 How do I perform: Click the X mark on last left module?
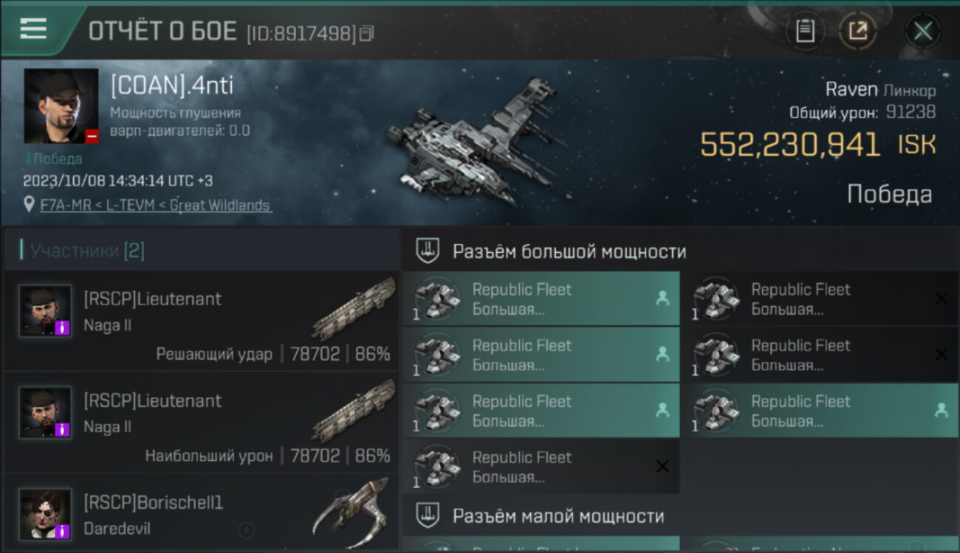coord(662,466)
